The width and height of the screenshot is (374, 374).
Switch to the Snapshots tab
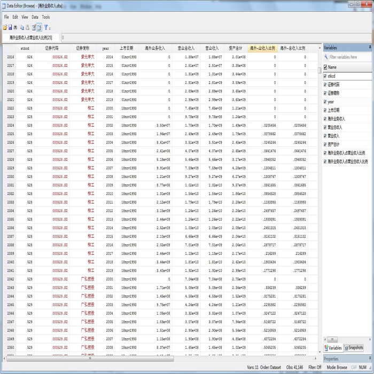click(353, 348)
